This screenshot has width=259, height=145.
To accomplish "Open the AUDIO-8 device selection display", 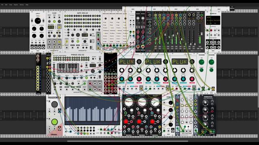I will [213, 20].
